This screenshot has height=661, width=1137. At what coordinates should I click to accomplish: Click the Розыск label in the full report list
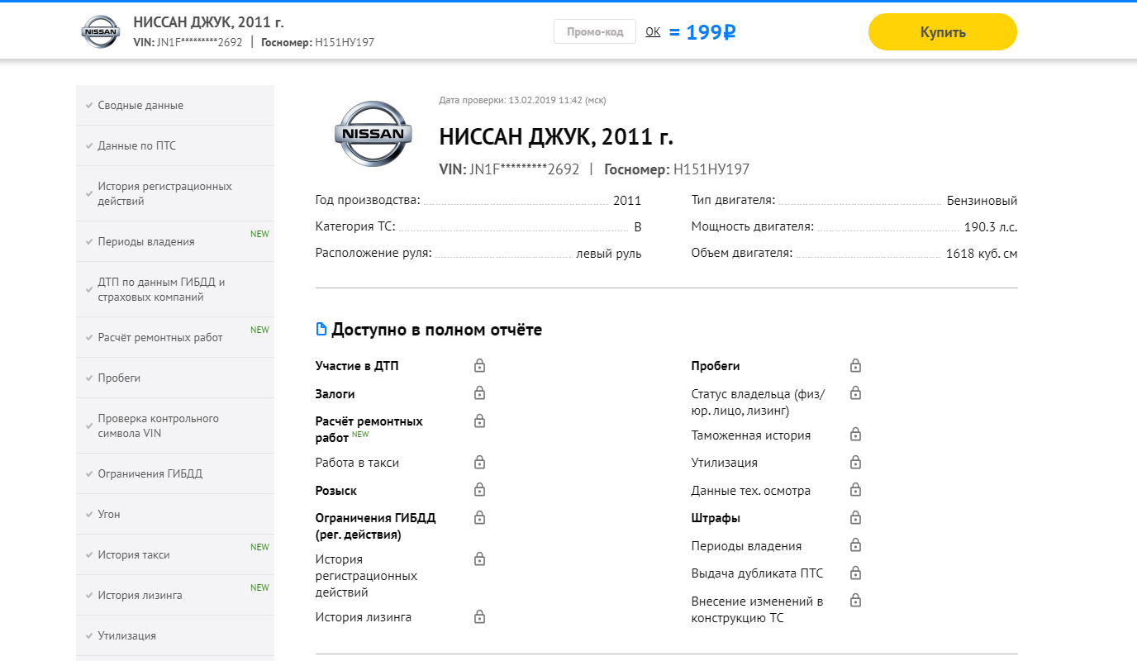tap(336, 491)
